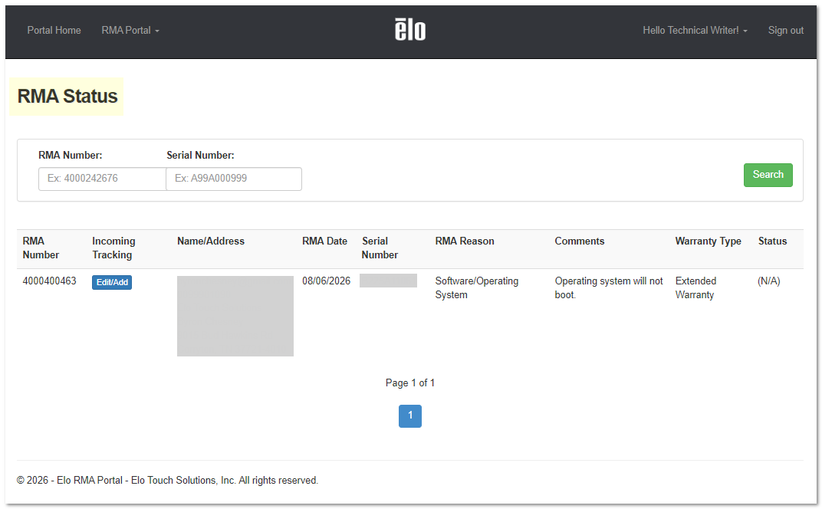
Task: Open the Hello Technical Writer! user menu
Action: click(x=695, y=31)
